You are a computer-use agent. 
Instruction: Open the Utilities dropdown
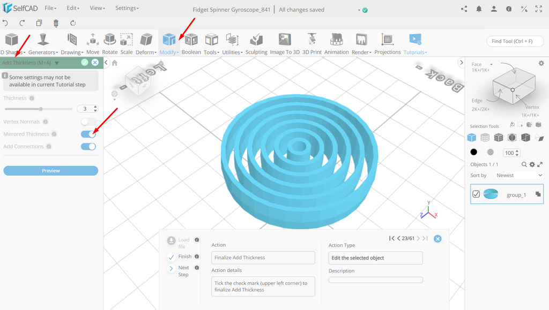pos(233,44)
